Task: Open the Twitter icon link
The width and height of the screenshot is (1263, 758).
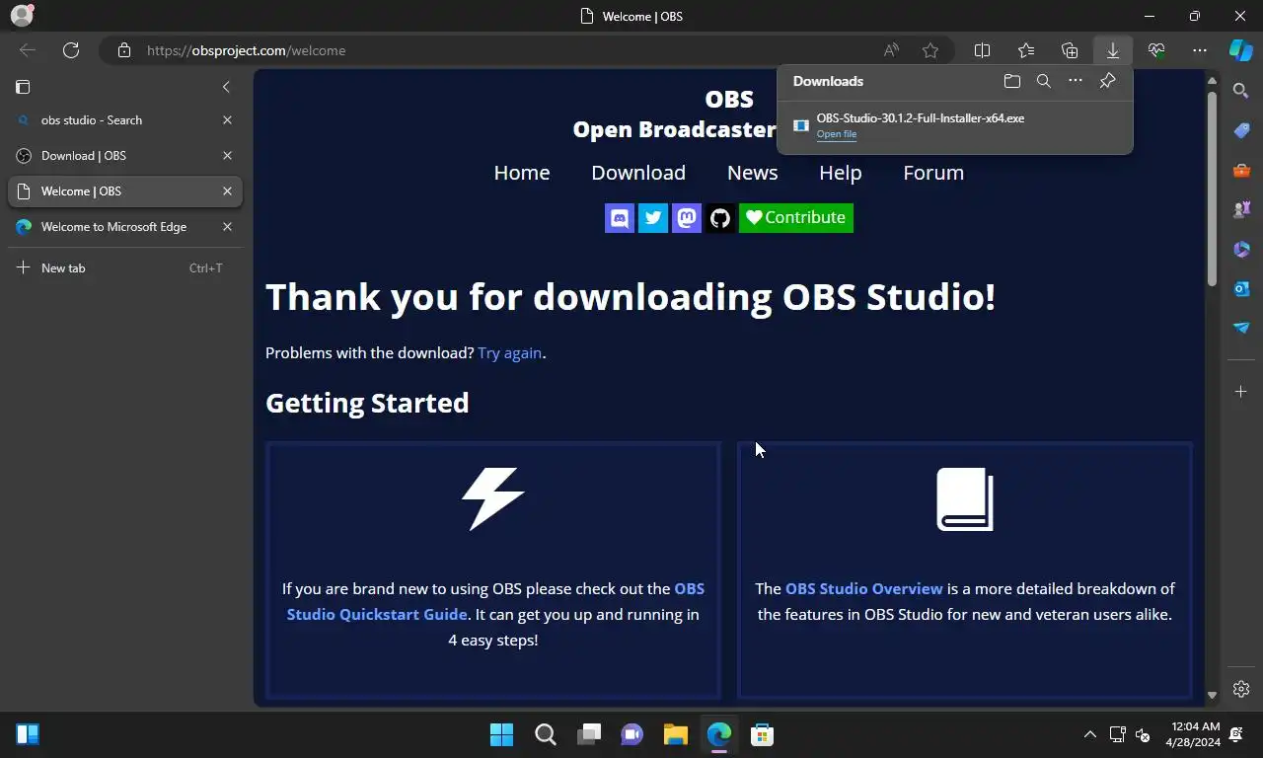Action: coord(653,218)
